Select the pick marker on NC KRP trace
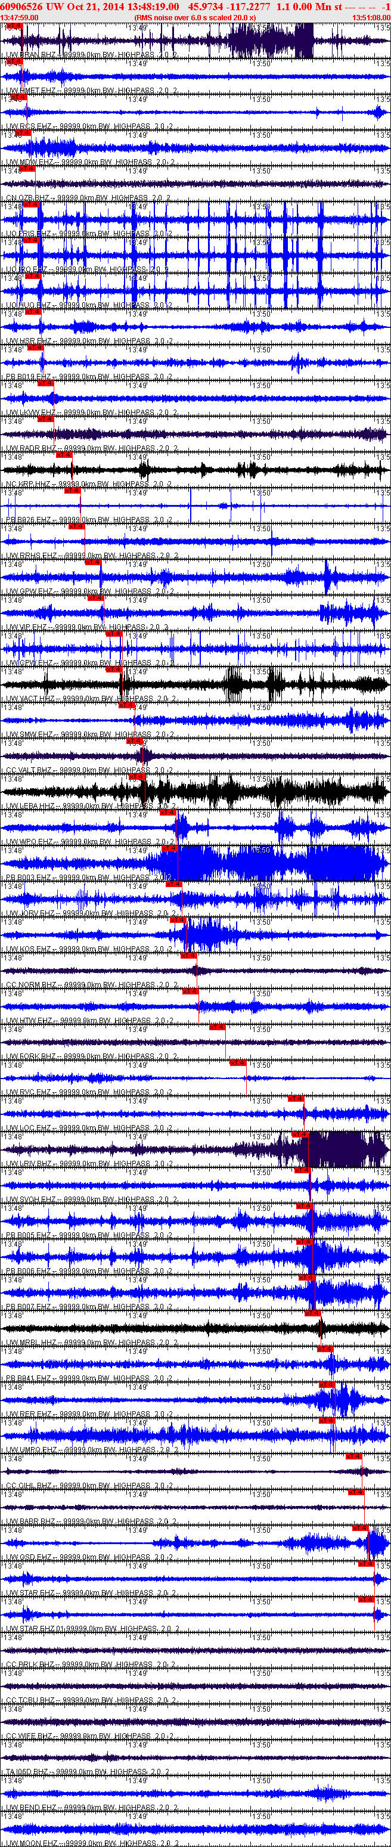Image resolution: width=391 pixels, height=1847 pixels. click(x=64, y=454)
